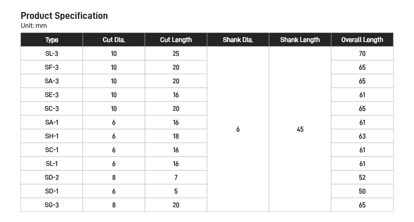Select the SL-3 type cell
The height and width of the screenshot is (222, 414).
tap(52, 53)
